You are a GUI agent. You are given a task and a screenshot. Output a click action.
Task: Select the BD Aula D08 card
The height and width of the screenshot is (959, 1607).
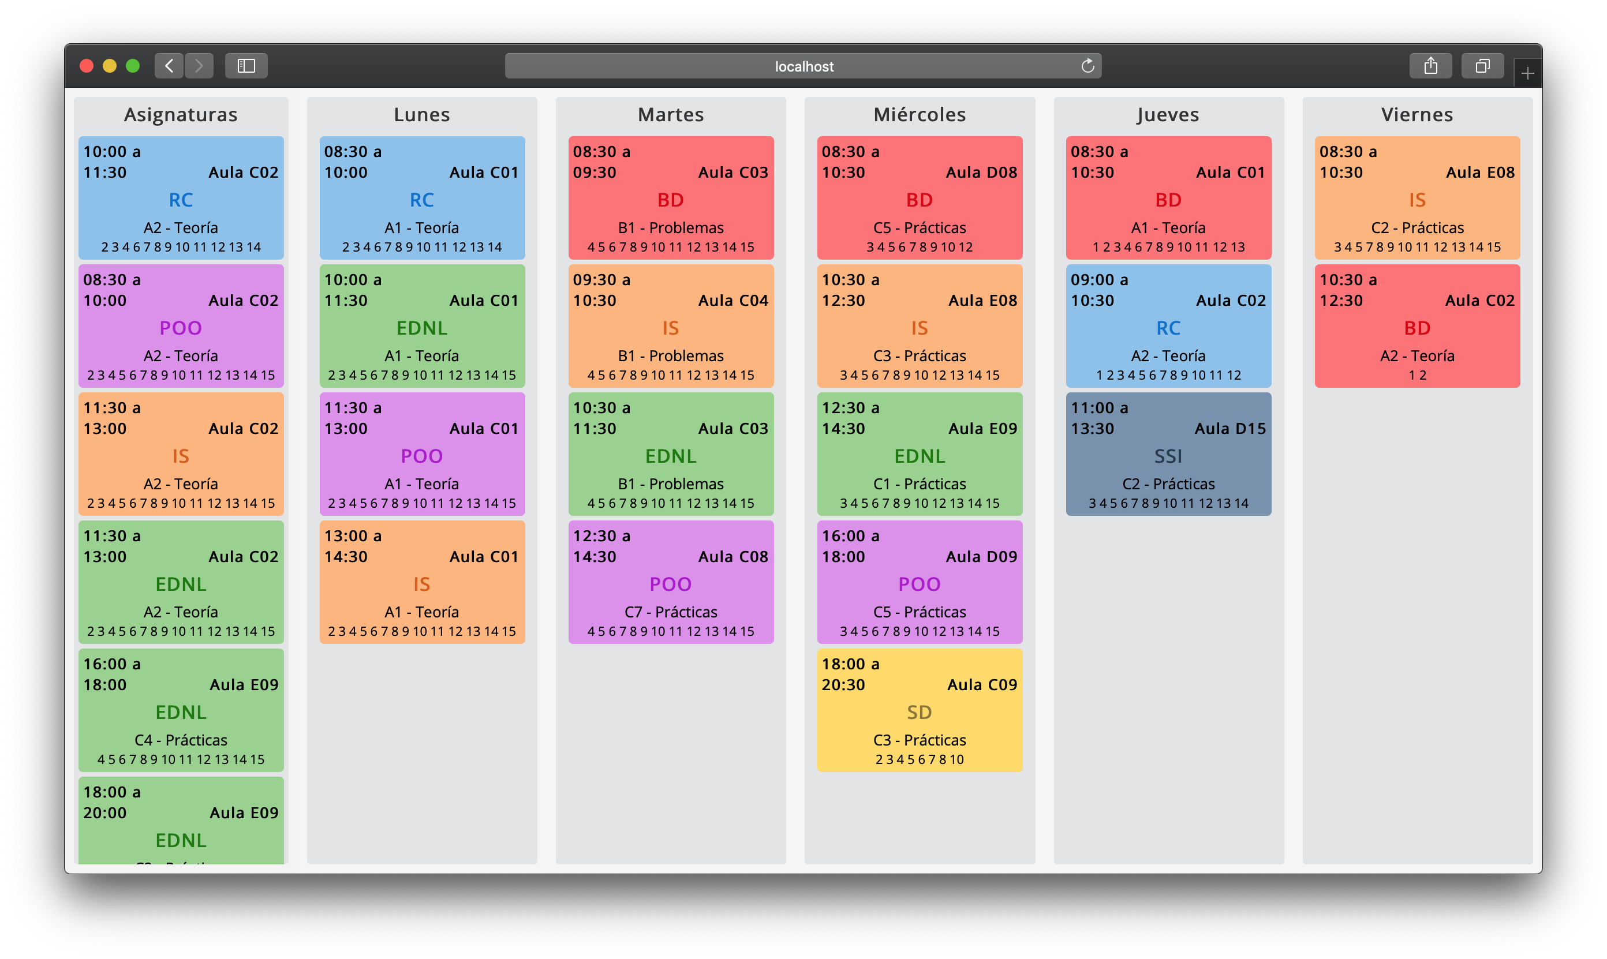919,198
